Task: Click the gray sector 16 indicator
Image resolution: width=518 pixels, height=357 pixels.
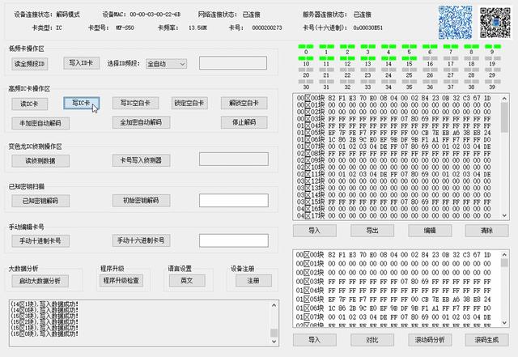Action: tap(430, 58)
